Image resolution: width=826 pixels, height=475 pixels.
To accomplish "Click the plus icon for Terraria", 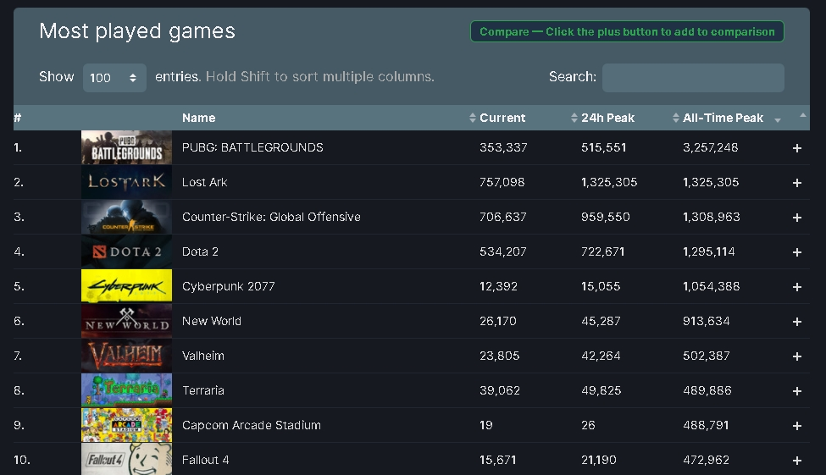I will tap(796, 391).
